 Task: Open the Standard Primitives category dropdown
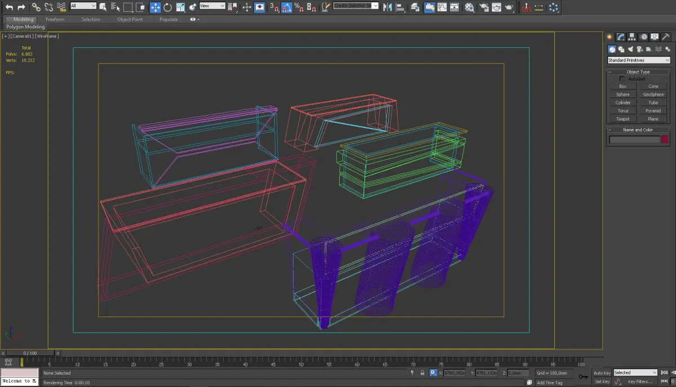(638, 60)
